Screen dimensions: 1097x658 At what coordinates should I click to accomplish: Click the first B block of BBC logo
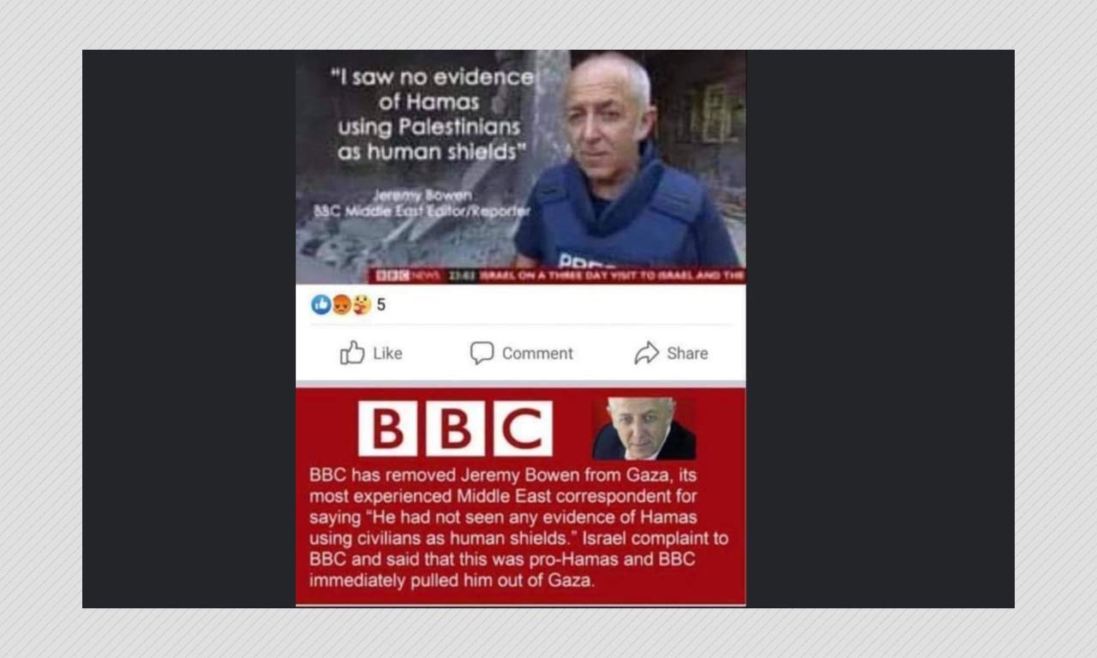(x=387, y=428)
